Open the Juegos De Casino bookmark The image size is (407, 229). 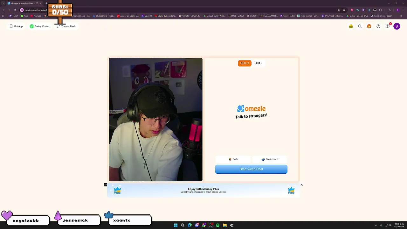[128, 16]
